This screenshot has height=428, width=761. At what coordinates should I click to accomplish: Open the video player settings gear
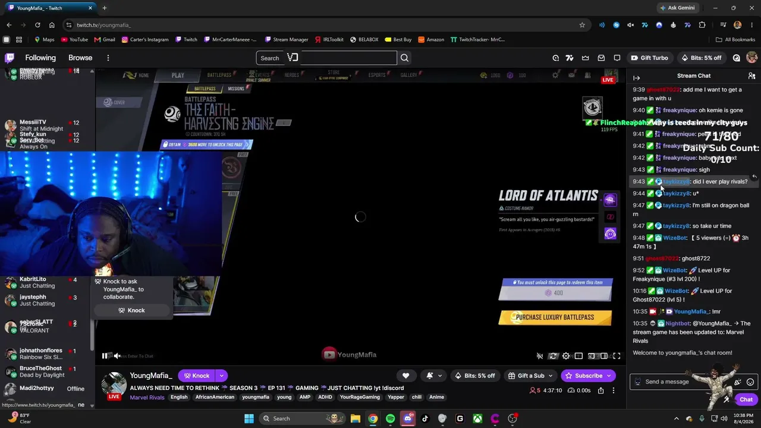point(566,356)
